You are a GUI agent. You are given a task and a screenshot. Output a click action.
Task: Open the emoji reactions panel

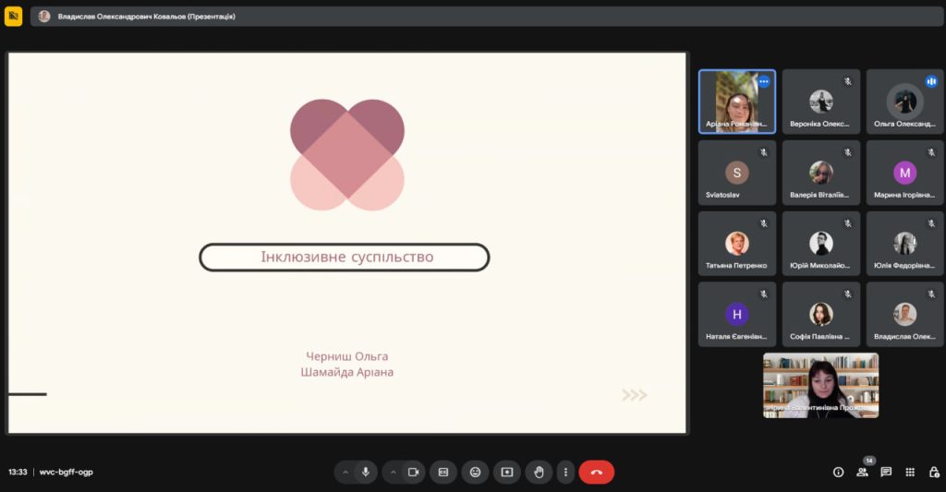(x=475, y=472)
